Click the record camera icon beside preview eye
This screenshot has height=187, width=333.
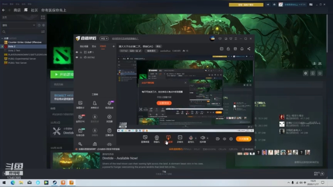click(218, 139)
